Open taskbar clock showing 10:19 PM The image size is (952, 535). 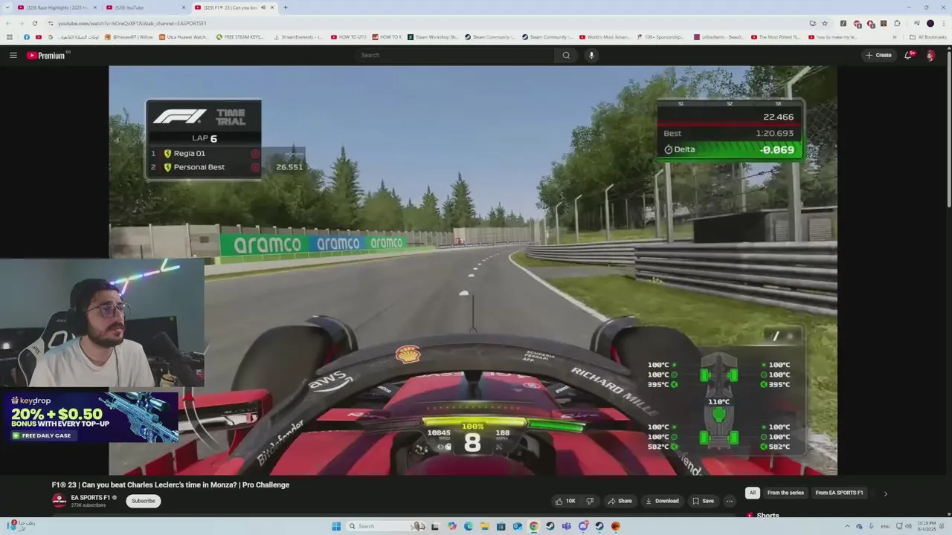coord(926,526)
